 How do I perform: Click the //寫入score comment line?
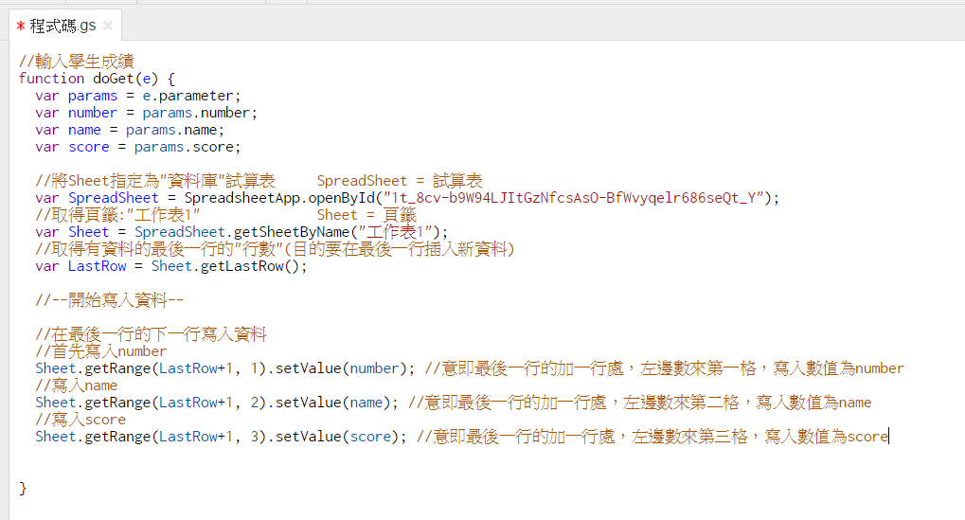[x=80, y=420]
